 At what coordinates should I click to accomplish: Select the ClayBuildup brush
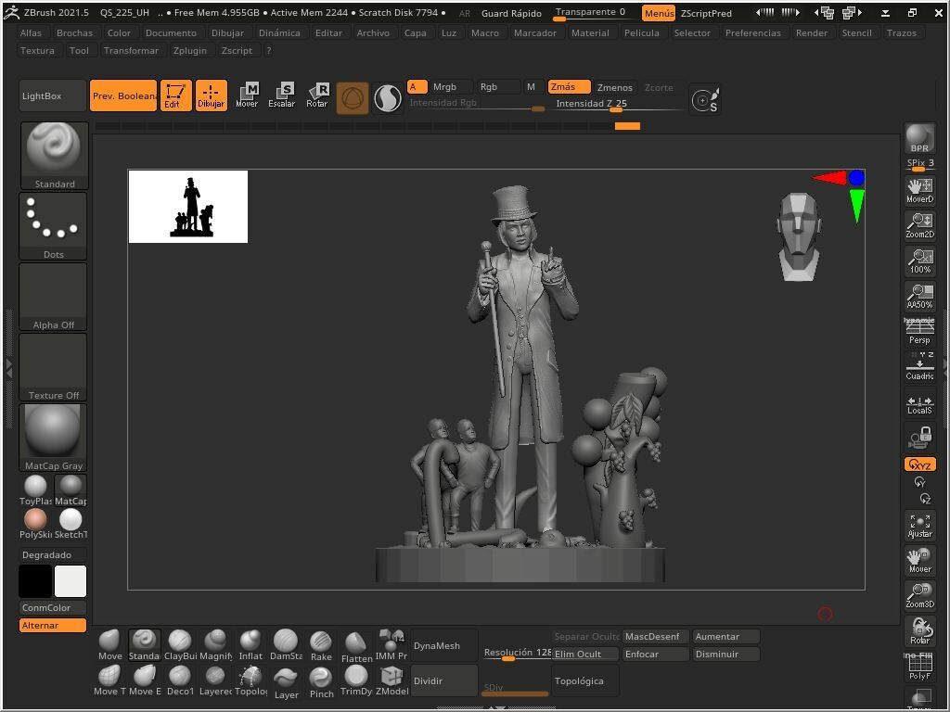[180, 645]
